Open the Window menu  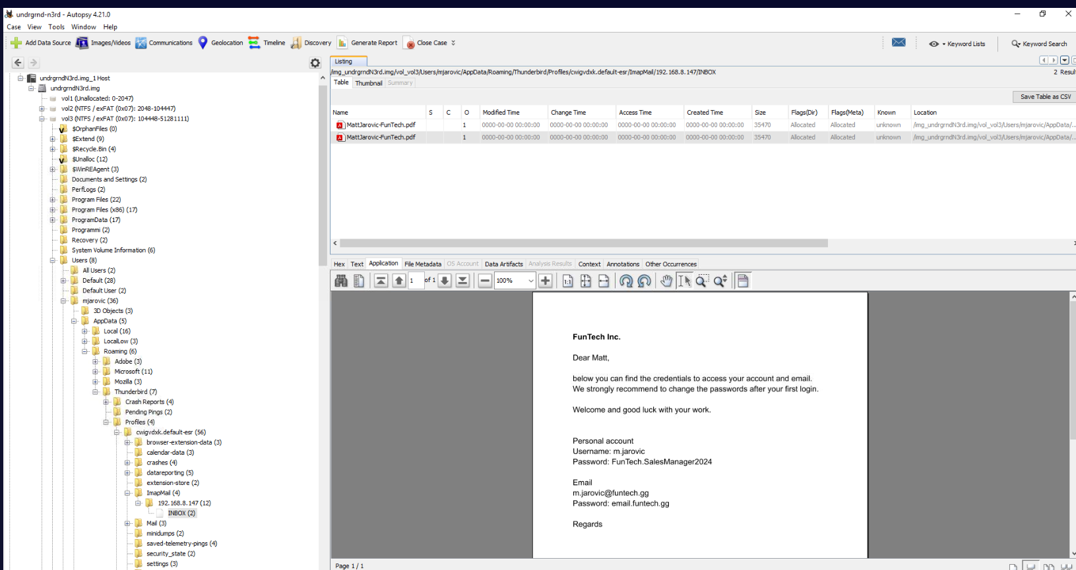[84, 27]
